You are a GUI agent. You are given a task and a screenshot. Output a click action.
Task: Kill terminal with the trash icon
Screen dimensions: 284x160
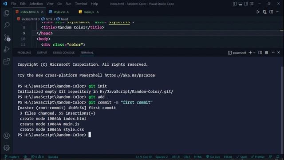pyautogui.click(x=266, y=52)
